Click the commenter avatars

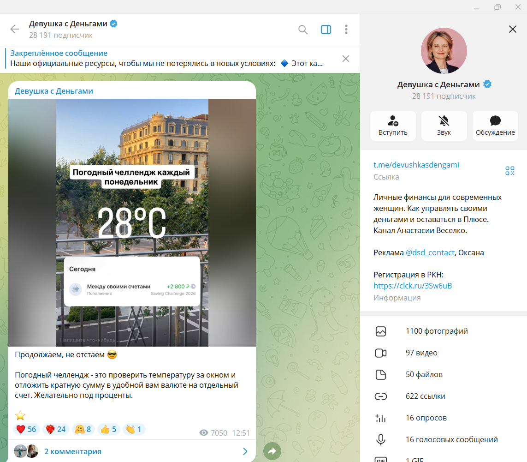click(x=26, y=451)
